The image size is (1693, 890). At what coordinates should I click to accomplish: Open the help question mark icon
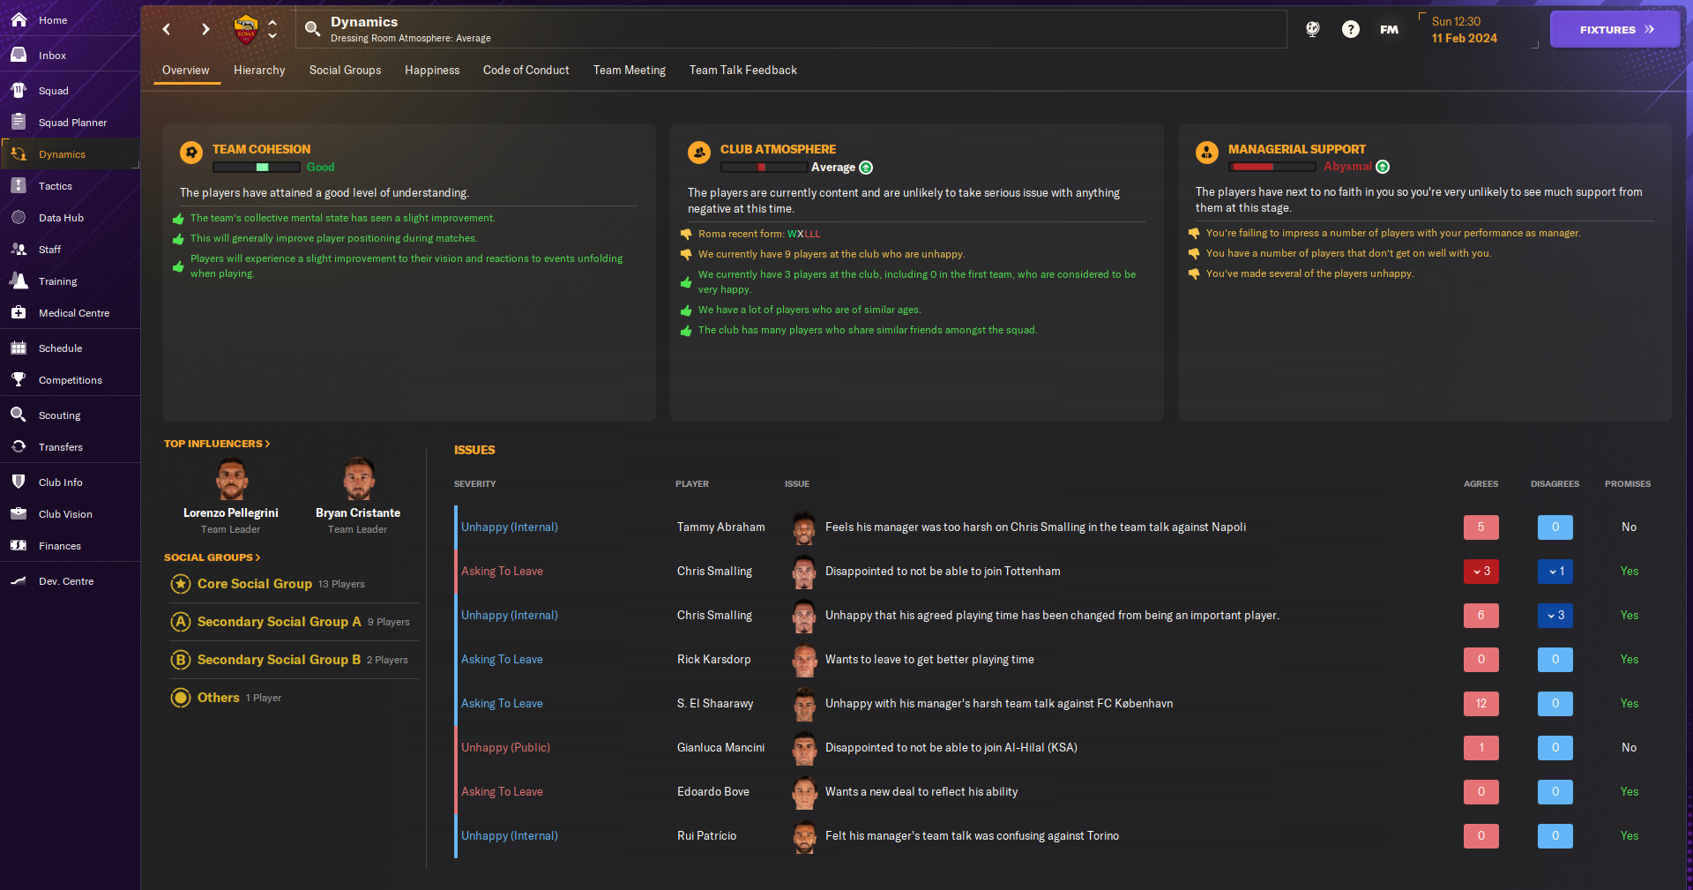point(1350,29)
